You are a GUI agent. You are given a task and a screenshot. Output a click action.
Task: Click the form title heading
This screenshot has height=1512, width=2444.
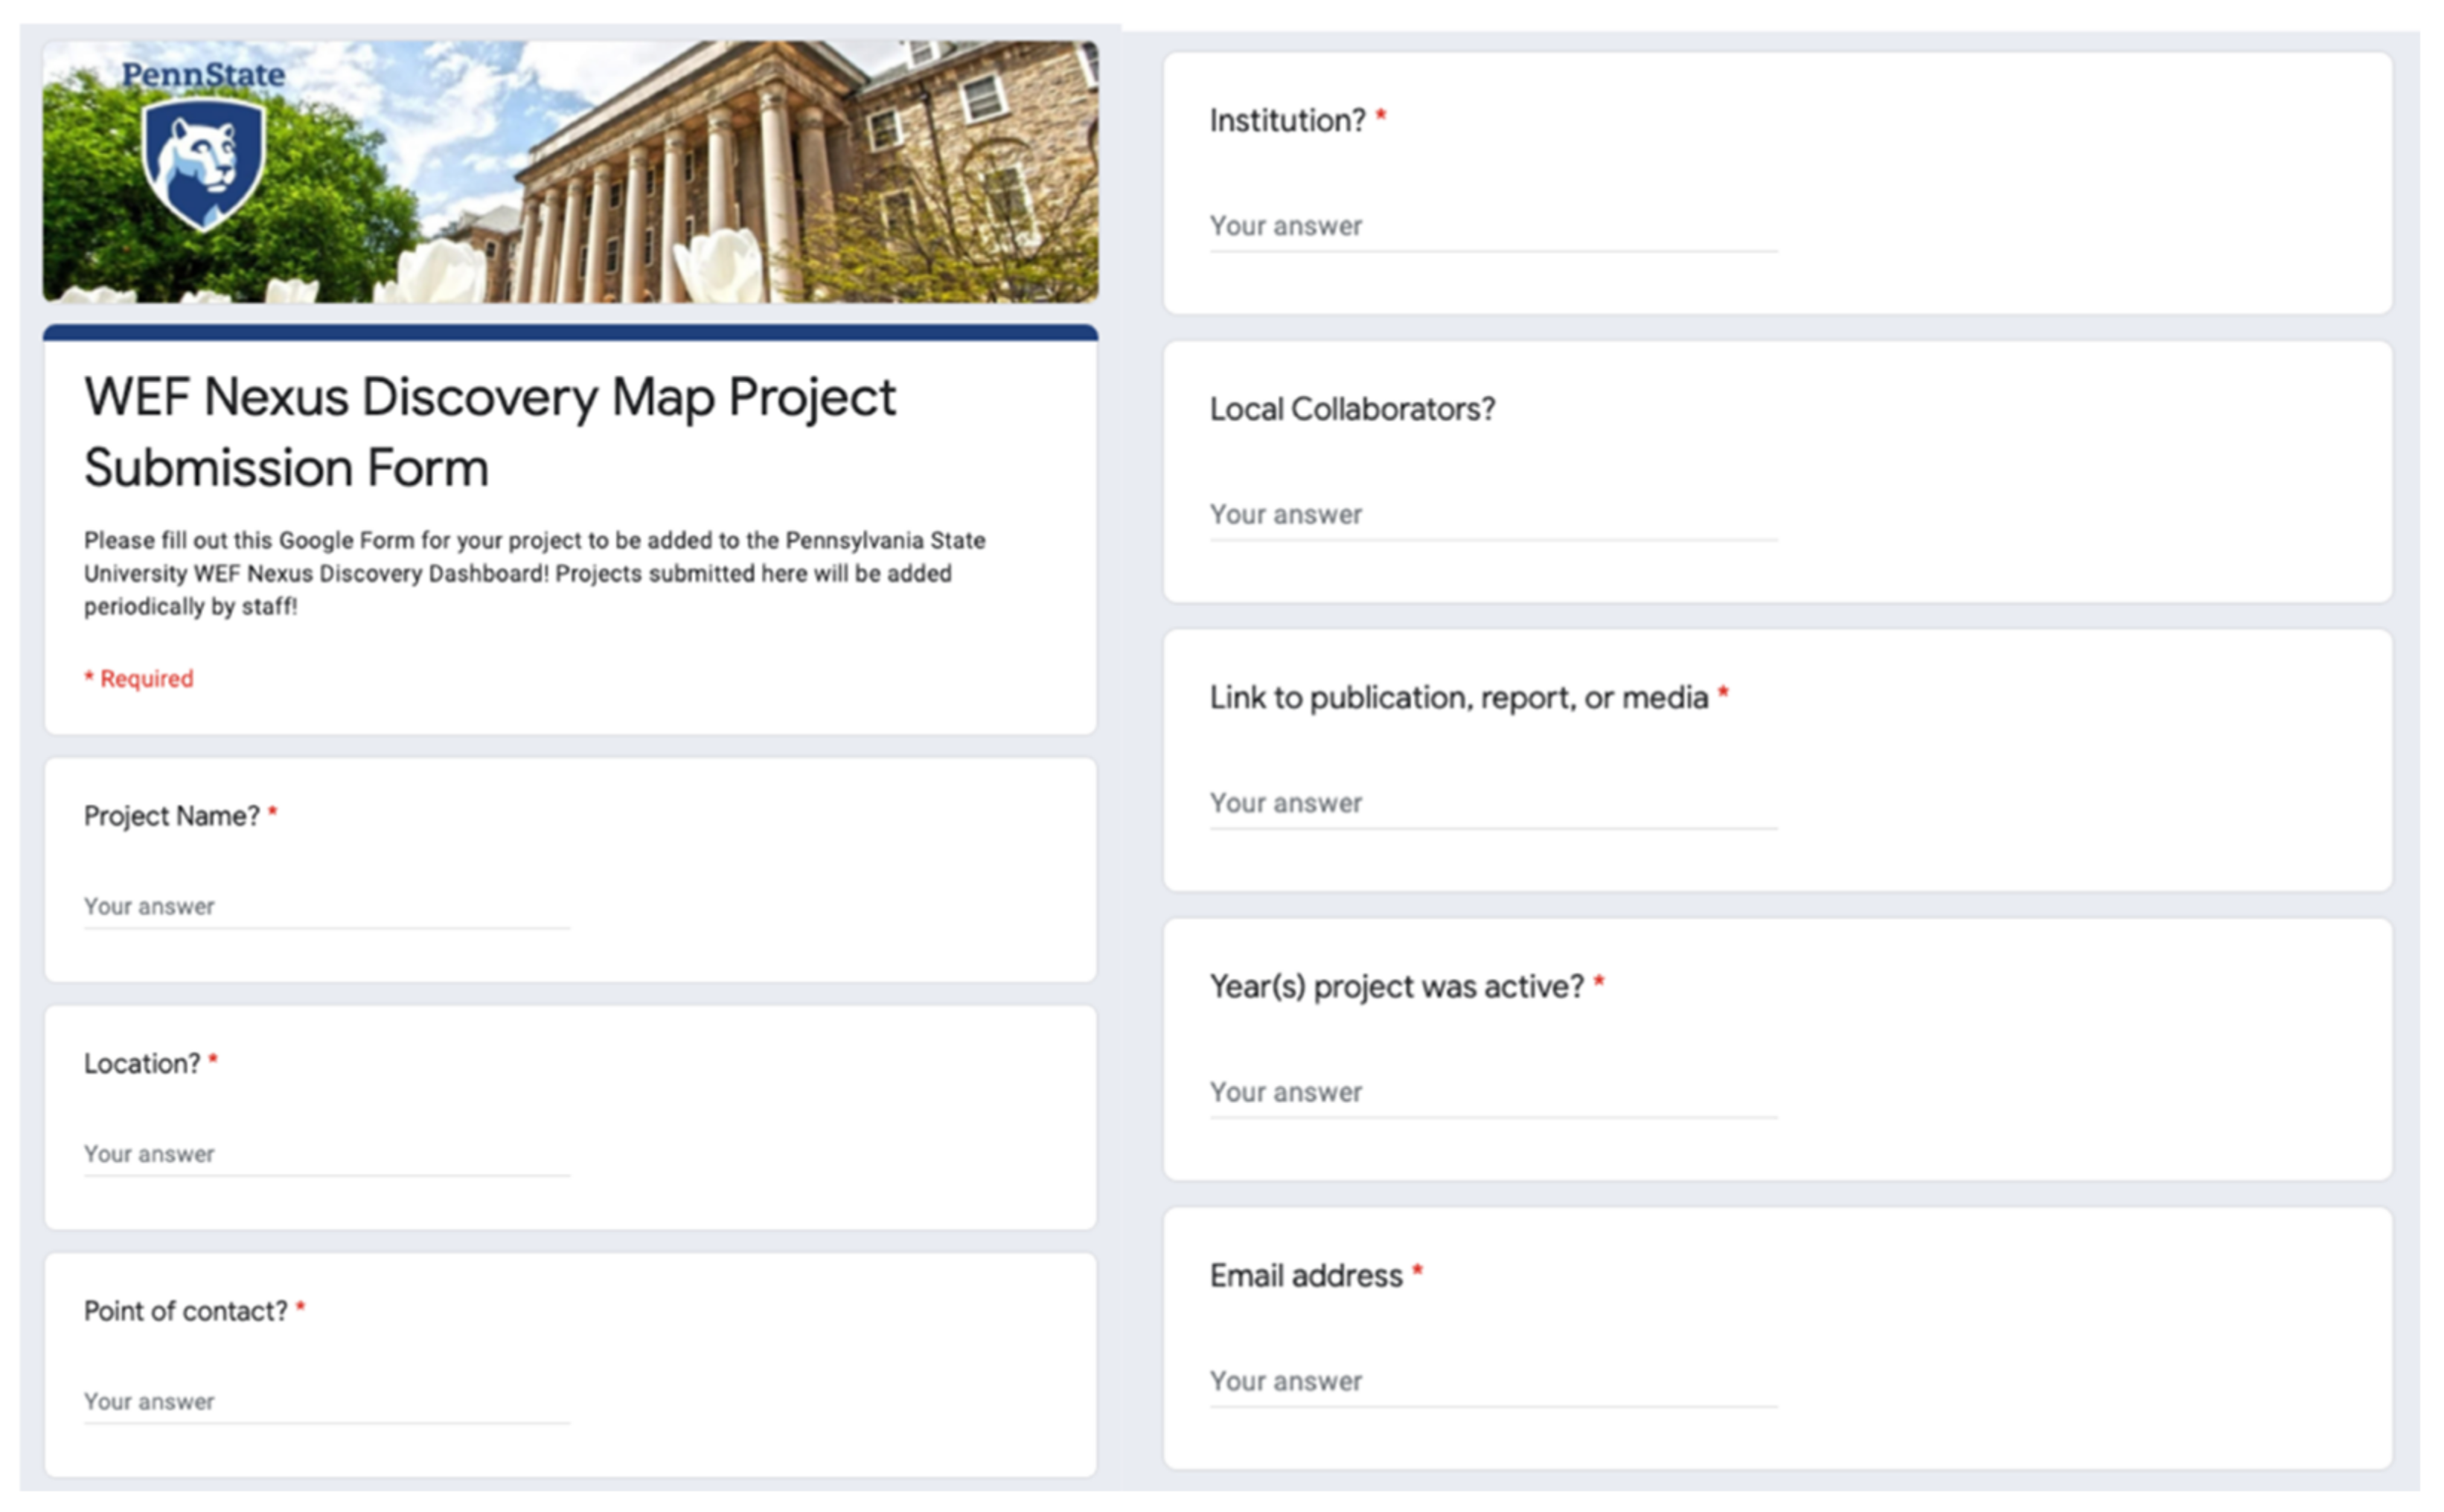coord(489,432)
